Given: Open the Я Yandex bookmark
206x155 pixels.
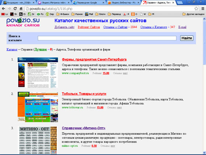Looking at the screenshot, I should pos(126,14).
